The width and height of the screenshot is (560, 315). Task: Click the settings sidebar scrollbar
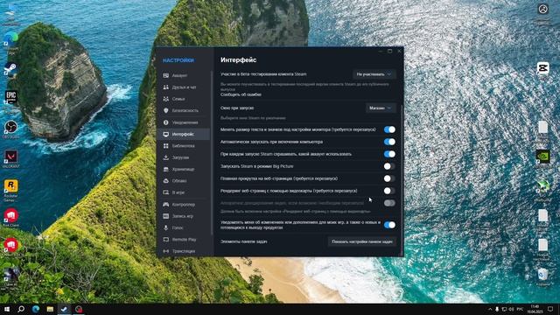click(x=212, y=153)
